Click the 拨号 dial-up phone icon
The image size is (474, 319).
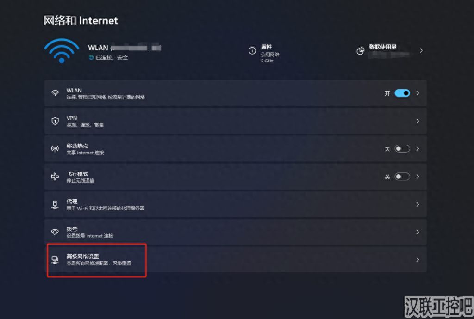point(55,232)
